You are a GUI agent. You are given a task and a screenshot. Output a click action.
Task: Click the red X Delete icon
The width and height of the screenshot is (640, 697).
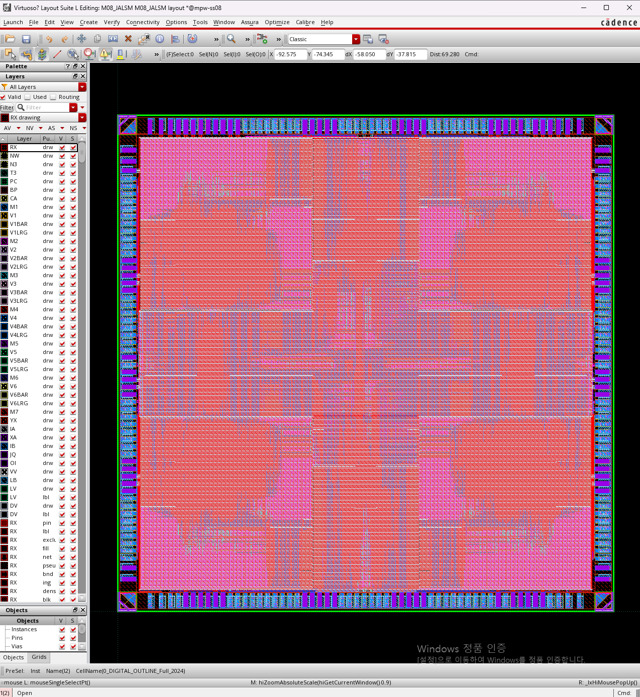point(128,39)
